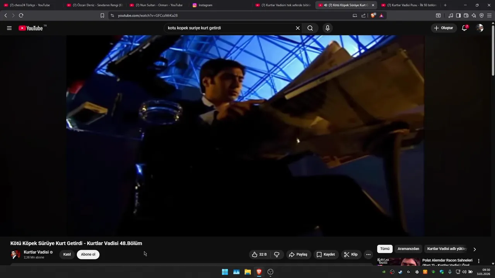Click install/cast screen icon in address bar

pyautogui.click(x=355, y=15)
